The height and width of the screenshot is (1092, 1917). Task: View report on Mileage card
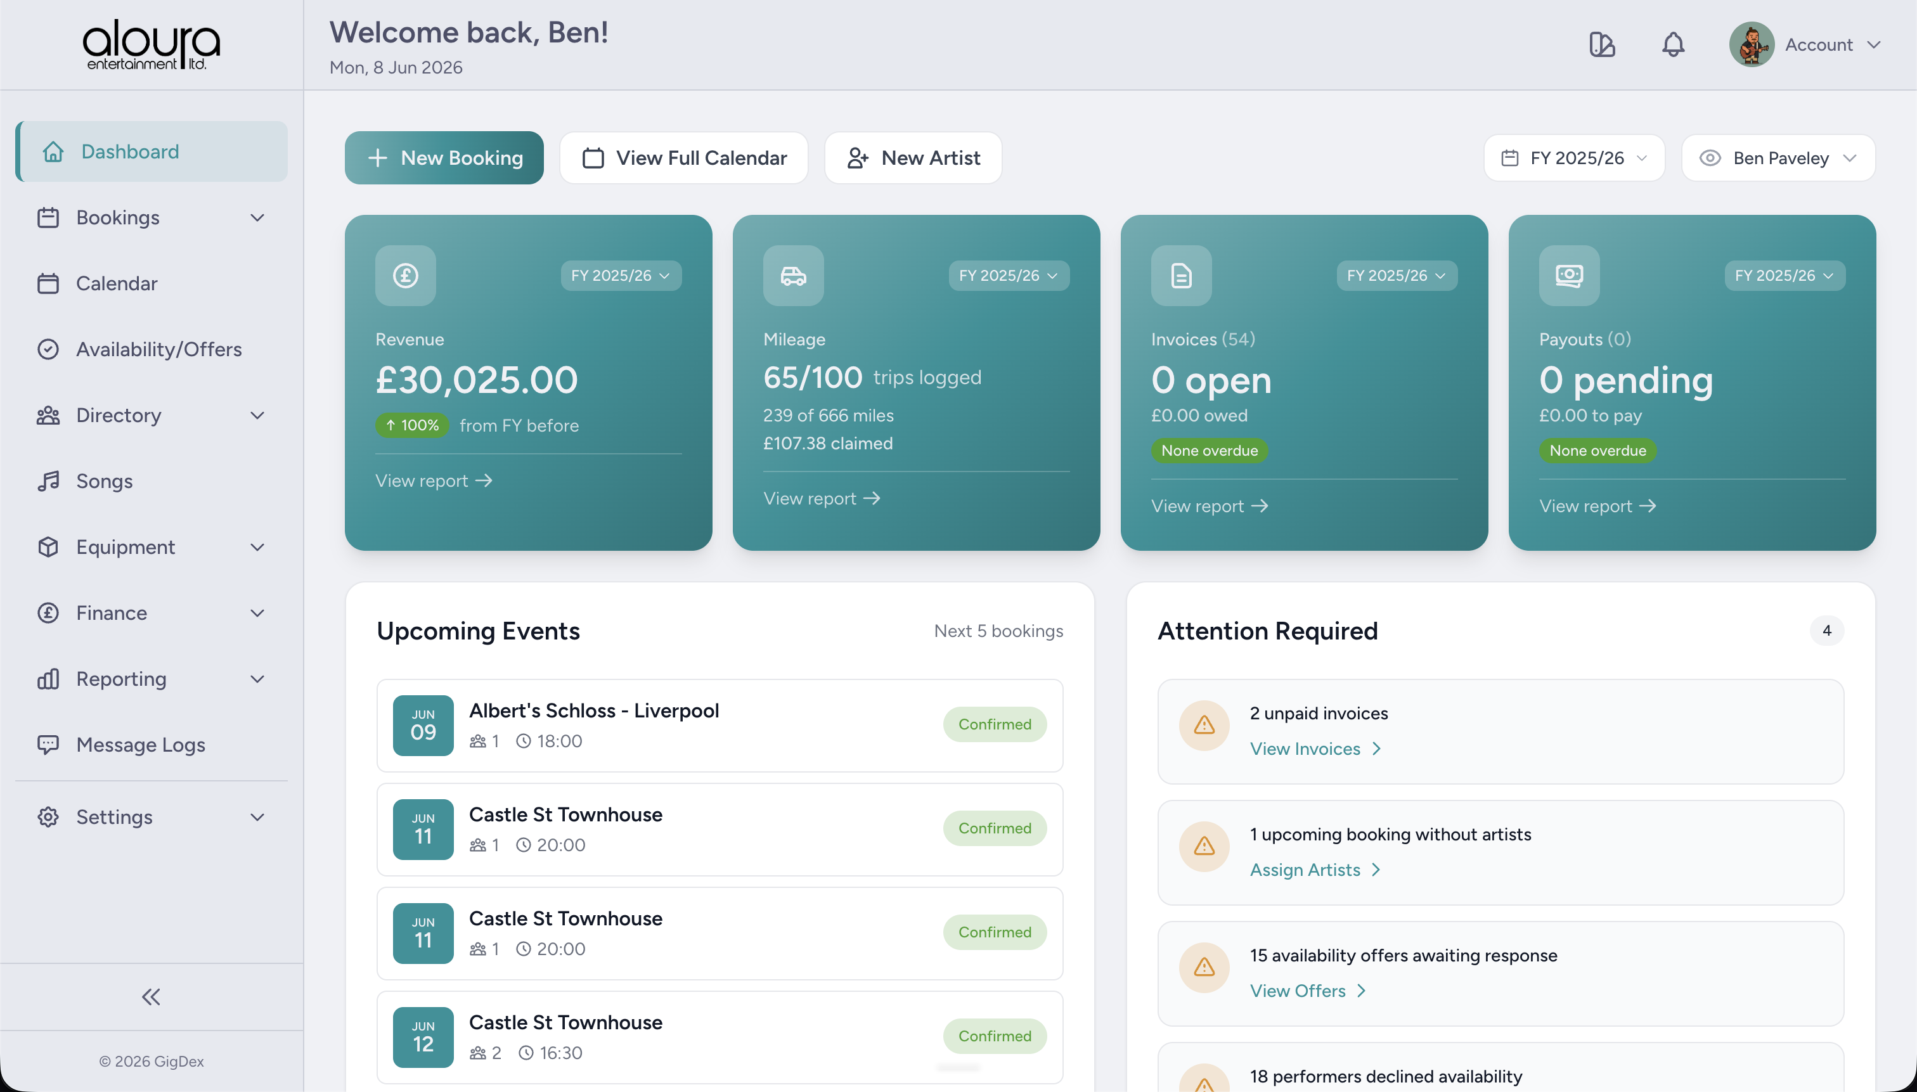click(x=821, y=499)
